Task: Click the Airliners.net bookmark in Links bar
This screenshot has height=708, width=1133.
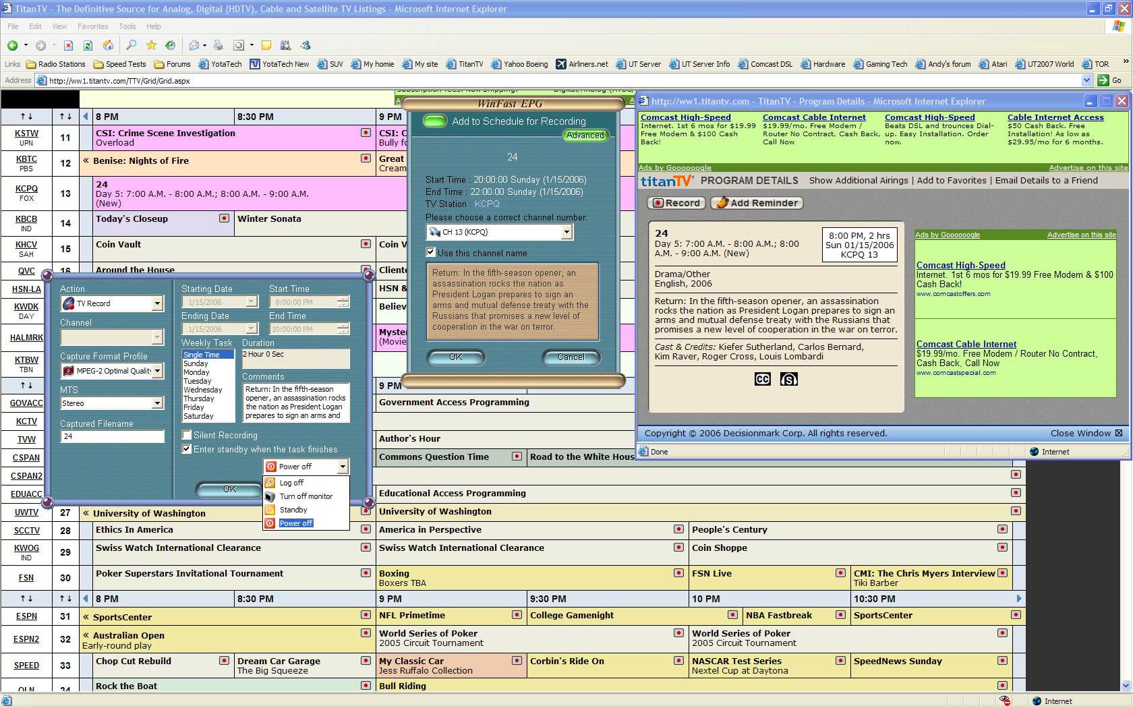Action: (x=582, y=64)
